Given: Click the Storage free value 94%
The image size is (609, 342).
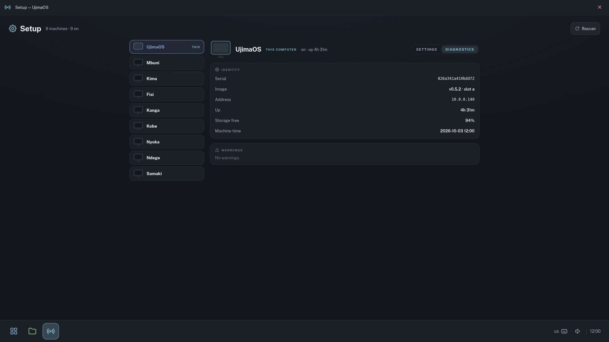Looking at the screenshot, I should [470, 120].
